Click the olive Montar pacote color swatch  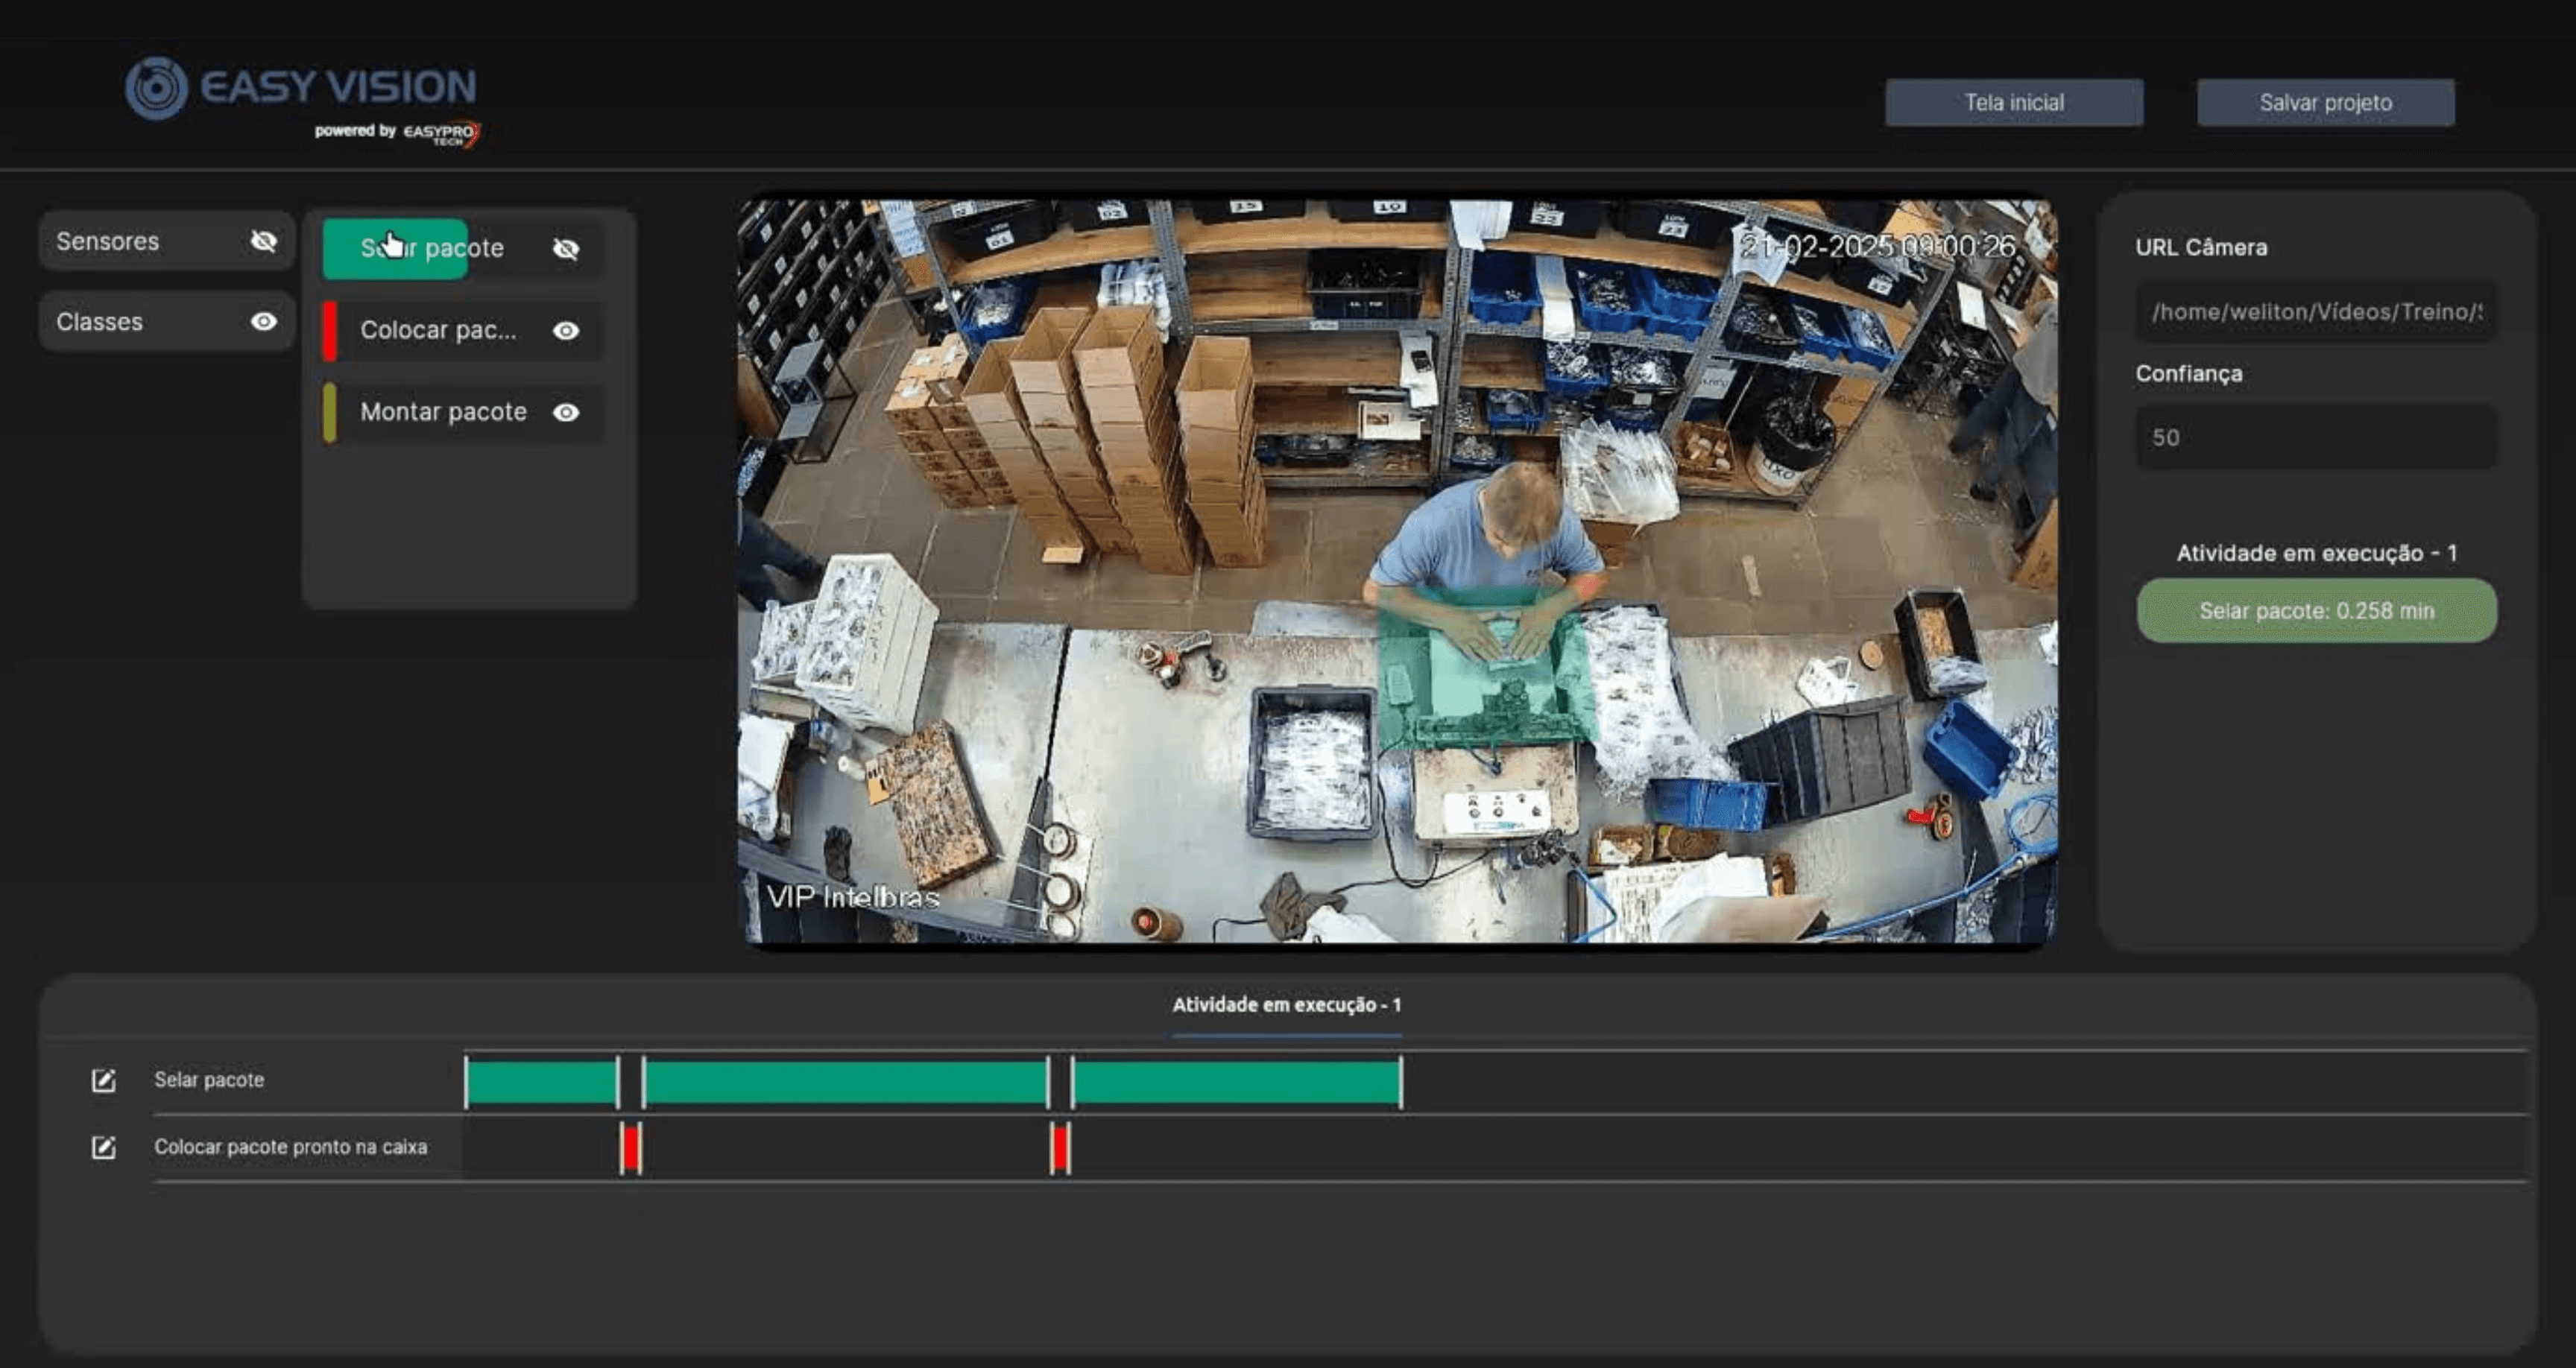[330, 412]
